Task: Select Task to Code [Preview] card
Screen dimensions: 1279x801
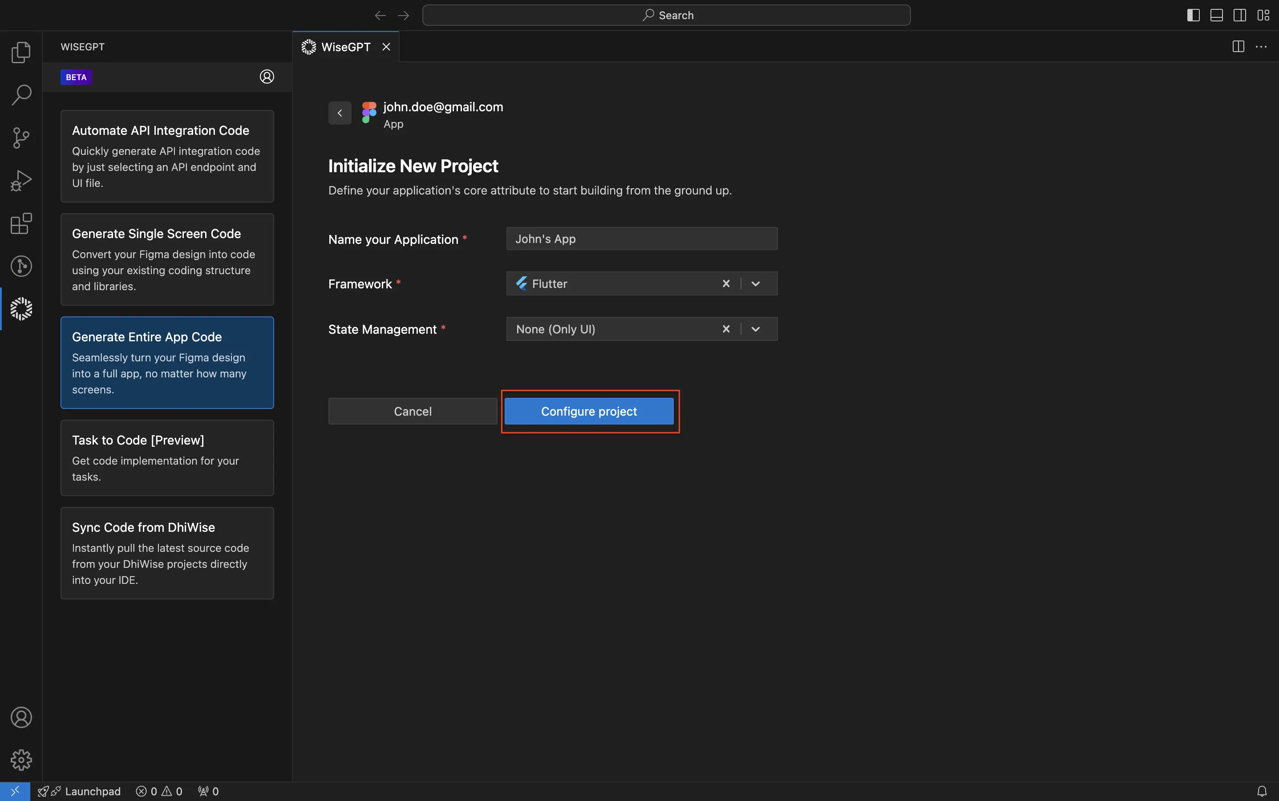Action: (167, 458)
